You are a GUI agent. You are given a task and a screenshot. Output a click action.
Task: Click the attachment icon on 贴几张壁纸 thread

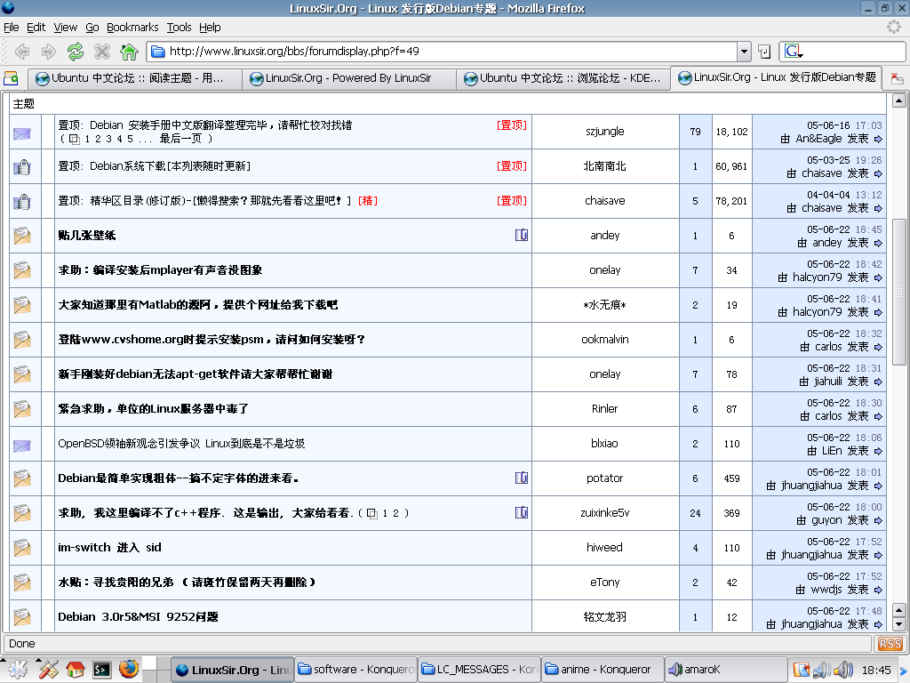coord(521,235)
